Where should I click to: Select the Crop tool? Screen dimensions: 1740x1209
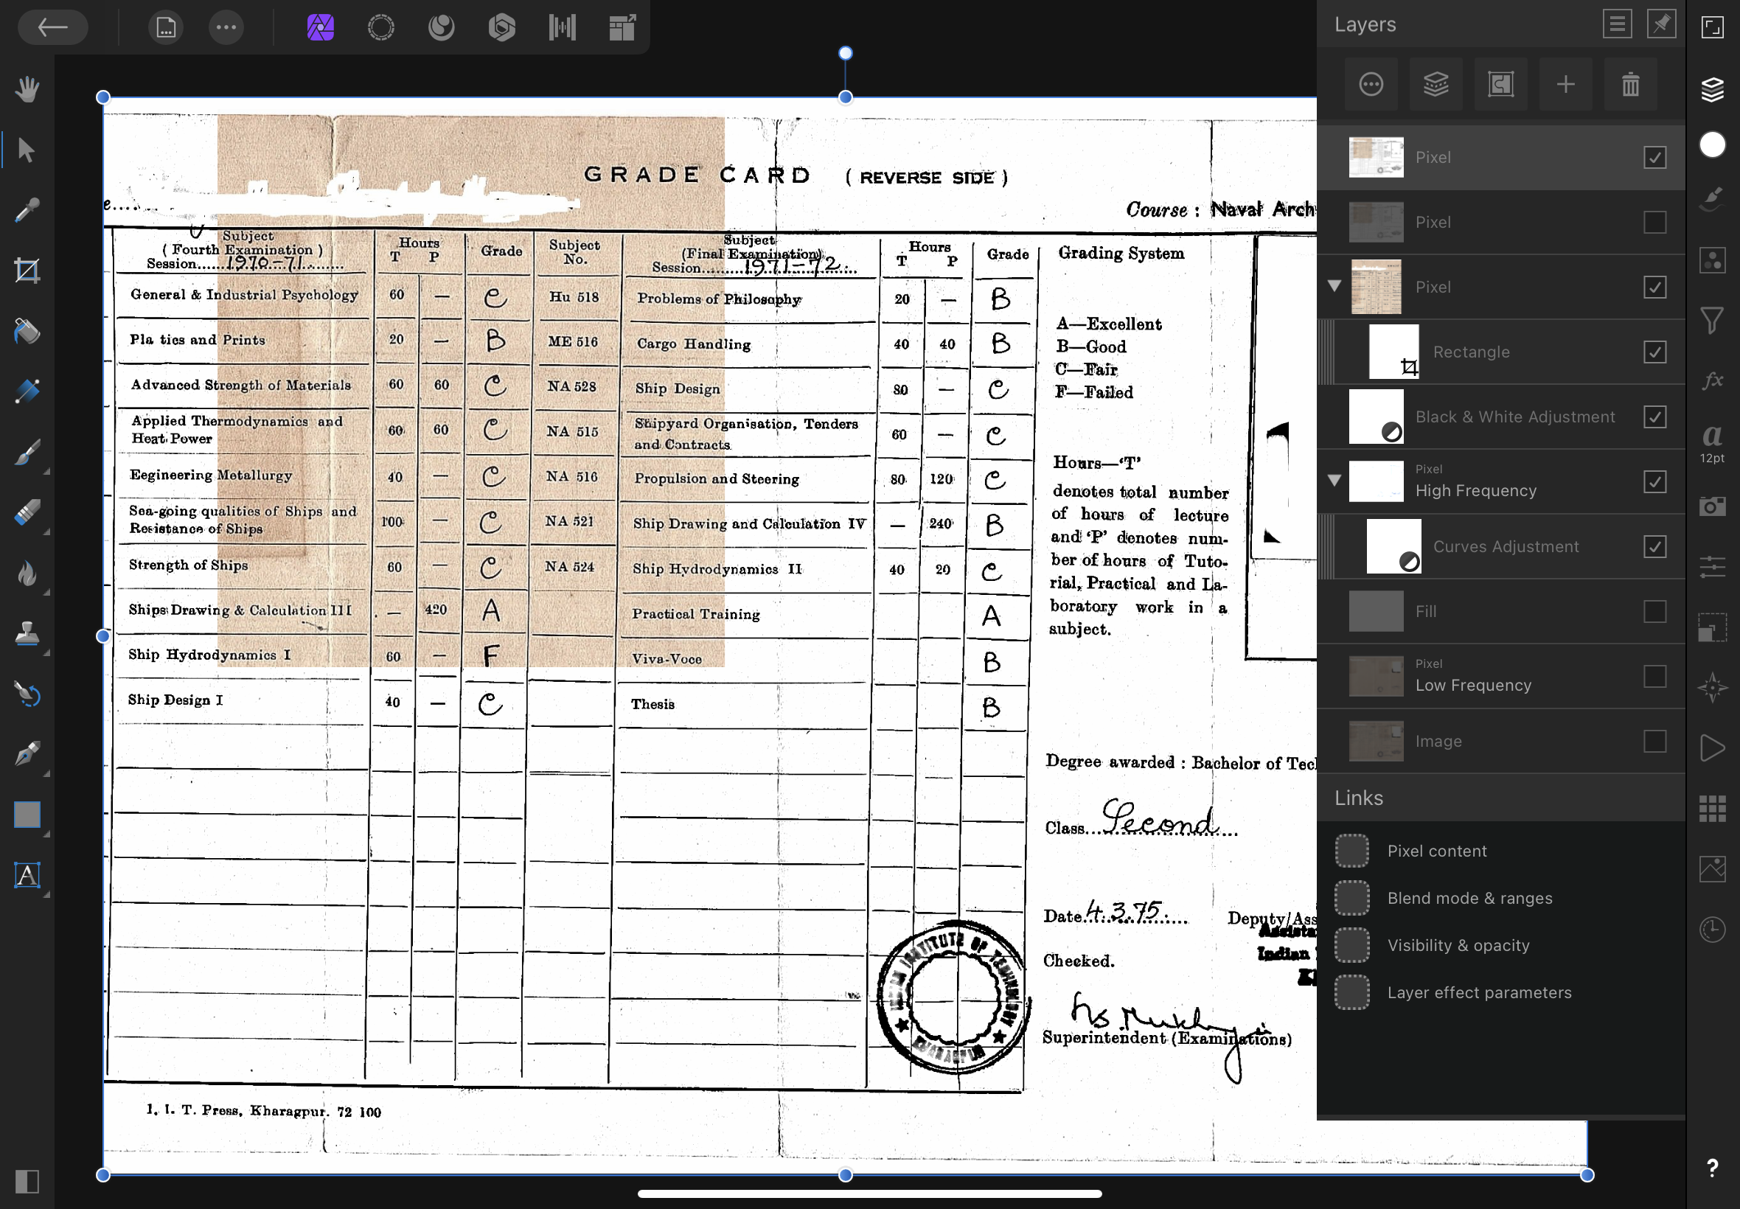click(x=27, y=271)
